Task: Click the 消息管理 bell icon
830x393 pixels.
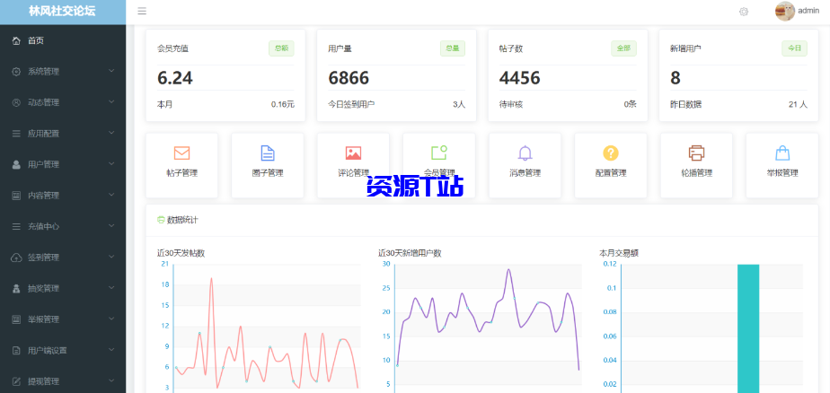Action: pyautogui.click(x=525, y=153)
